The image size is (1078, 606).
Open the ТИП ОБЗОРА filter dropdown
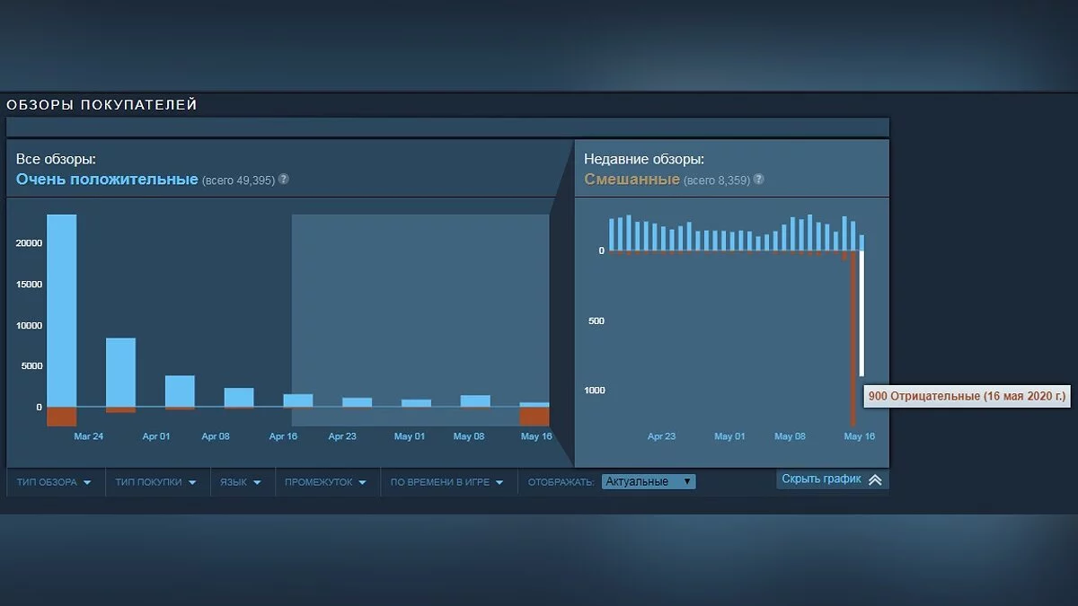[x=54, y=482]
